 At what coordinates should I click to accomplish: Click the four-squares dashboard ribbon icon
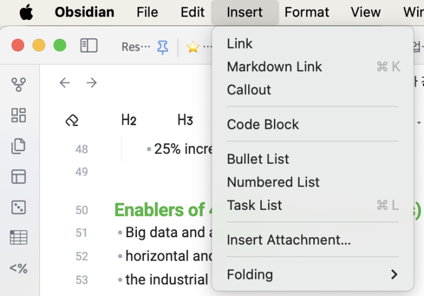pyautogui.click(x=19, y=115)
